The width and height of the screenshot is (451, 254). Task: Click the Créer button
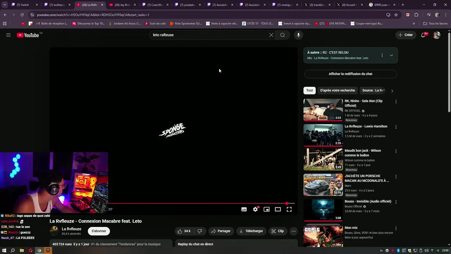[x=406, y=35]
